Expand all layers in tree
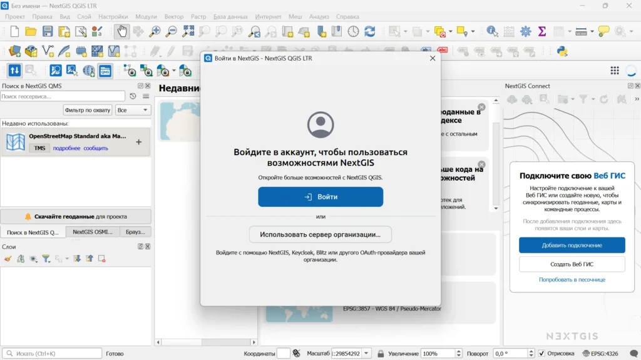 click(77, 259)
